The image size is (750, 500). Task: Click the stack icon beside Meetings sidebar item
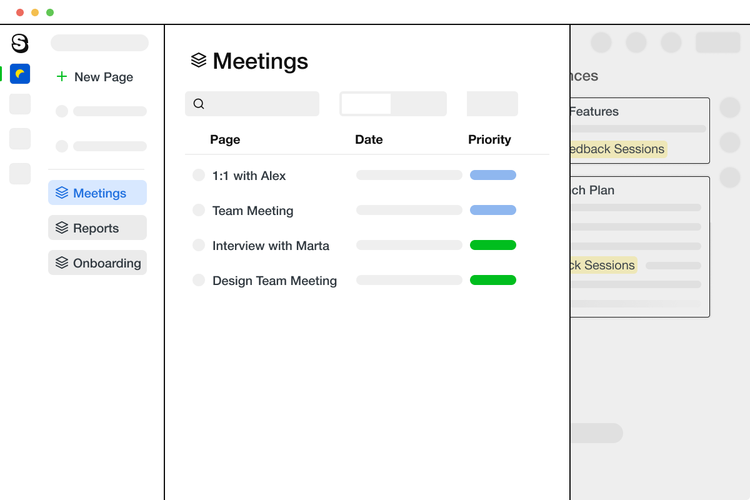62,193
